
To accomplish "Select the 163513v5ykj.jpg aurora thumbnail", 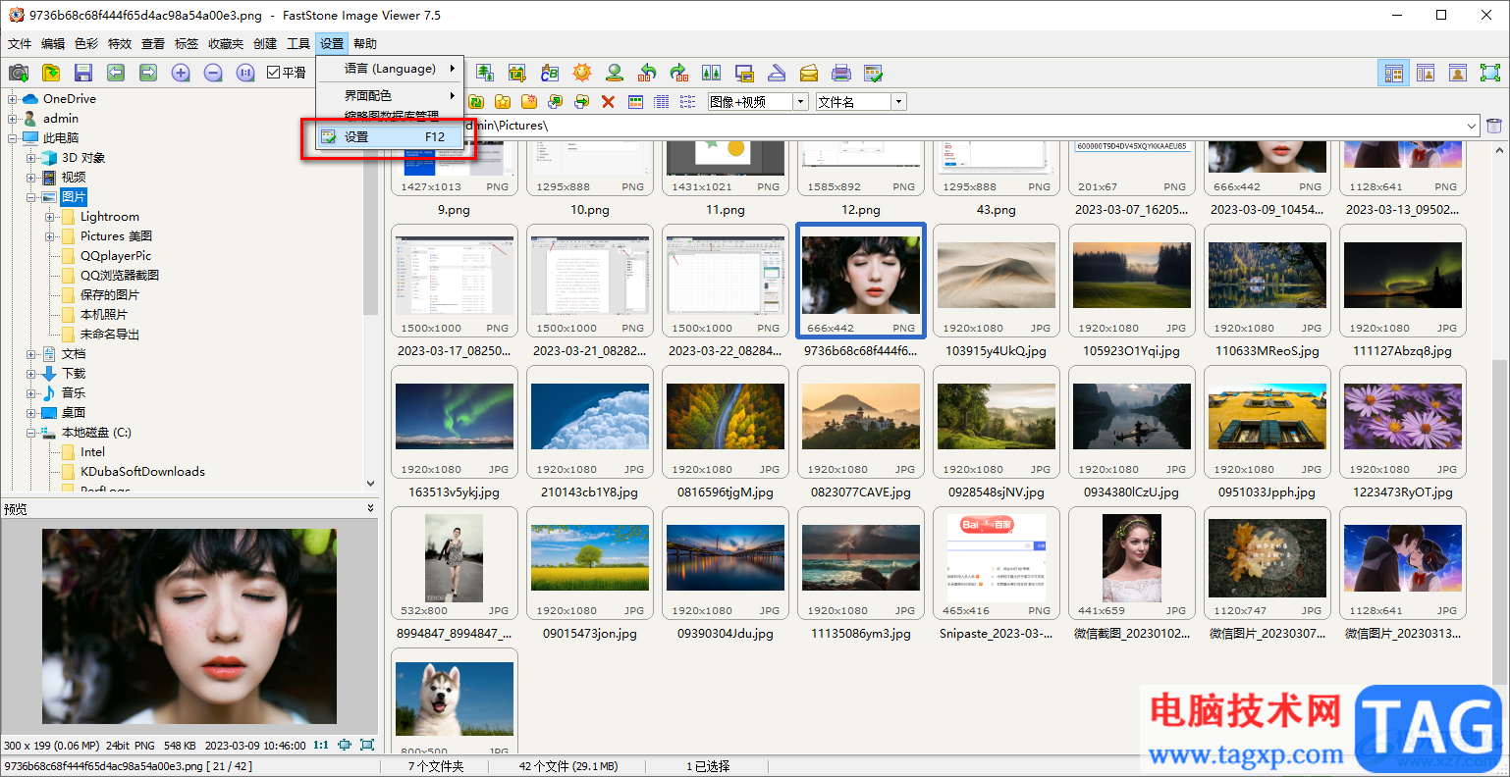I will tap(455, 423).
